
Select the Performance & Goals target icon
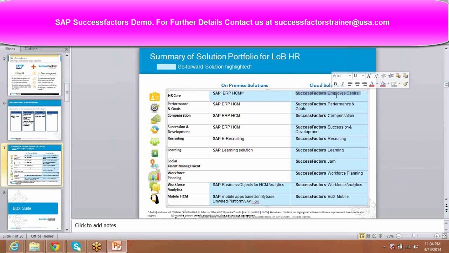(155, 108)
